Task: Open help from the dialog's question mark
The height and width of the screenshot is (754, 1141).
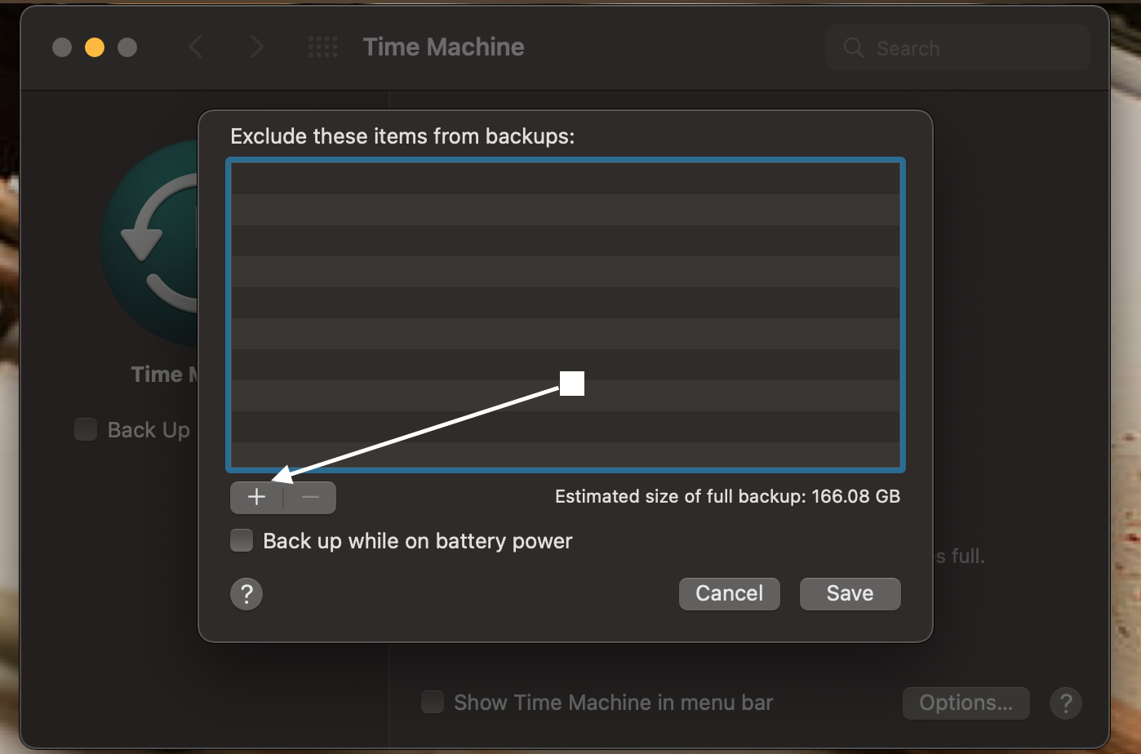Action: pyautogui.click(x=246, y=594)
